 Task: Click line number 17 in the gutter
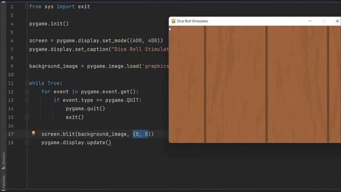coord(11,134)
